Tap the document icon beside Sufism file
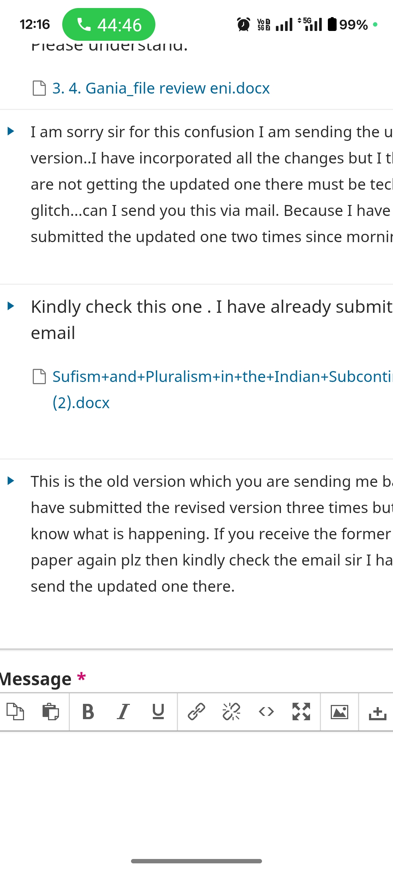This screenshot has height=871, width=393. tap(39, 377)
